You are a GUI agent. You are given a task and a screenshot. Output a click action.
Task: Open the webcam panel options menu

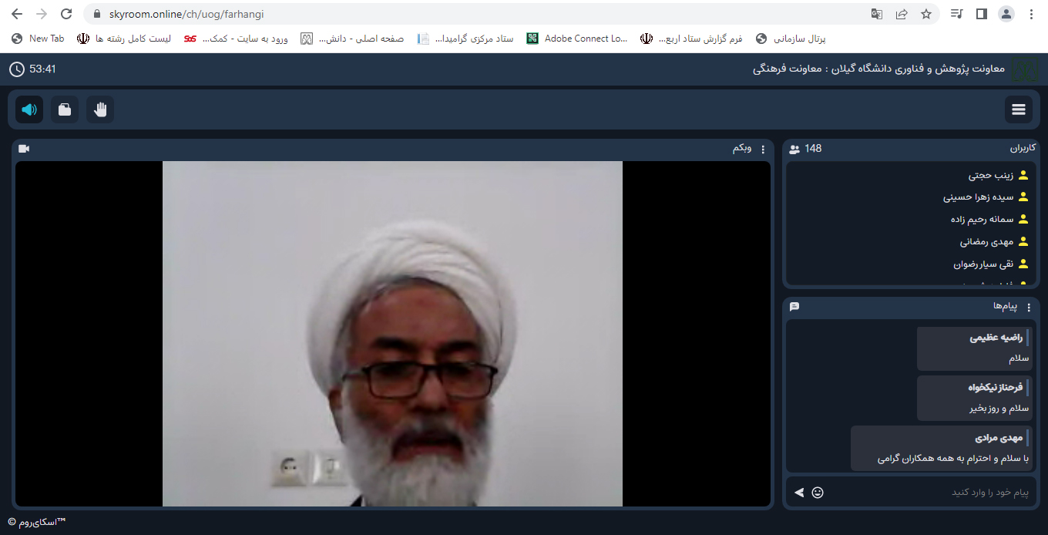point(763,149)
